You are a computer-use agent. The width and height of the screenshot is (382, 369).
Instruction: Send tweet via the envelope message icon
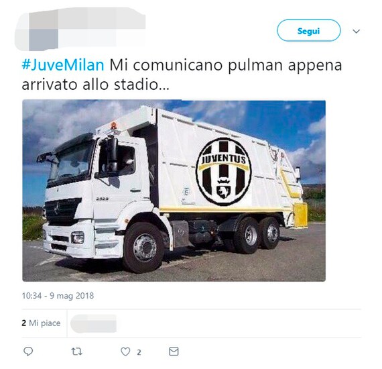click(174, 352)
